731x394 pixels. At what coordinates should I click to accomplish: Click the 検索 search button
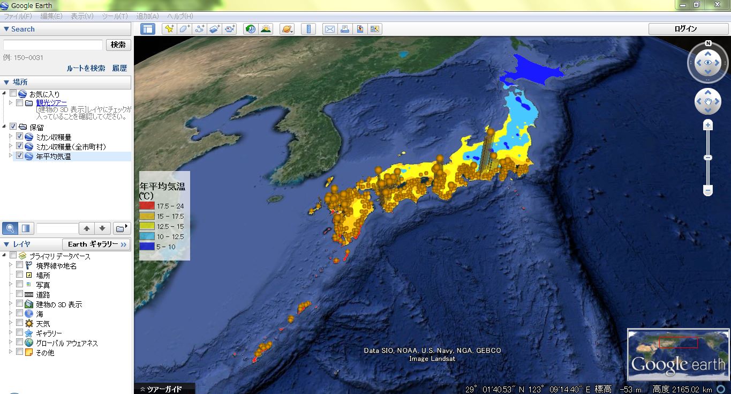click(x=118, y=45)
